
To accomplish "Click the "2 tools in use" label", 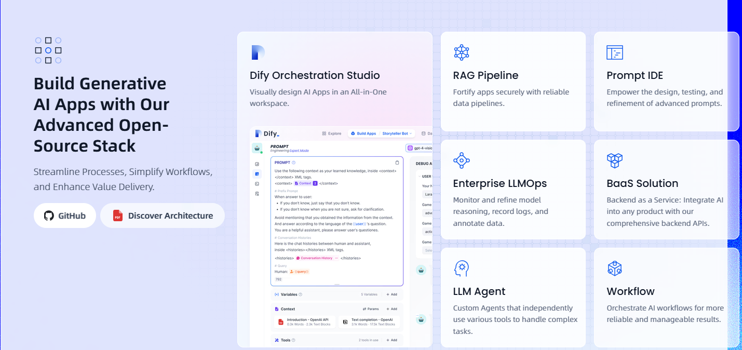I will pyautogui.click(x=368, y=340).
